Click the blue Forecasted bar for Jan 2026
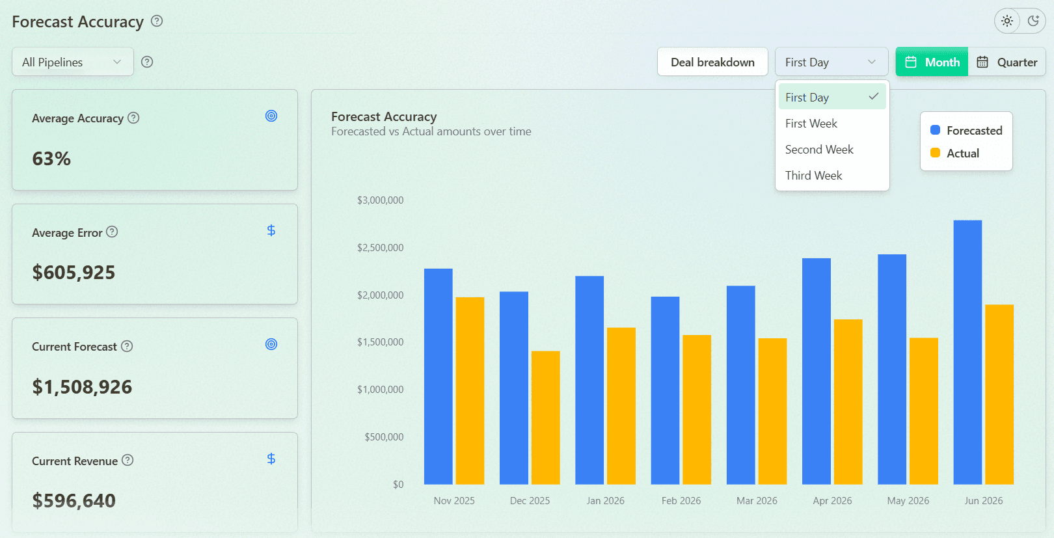1054x538 pixels. point(589,380)
